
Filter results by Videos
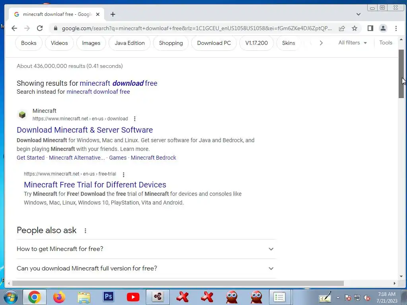pyautogui.click(x=59, y=43)
